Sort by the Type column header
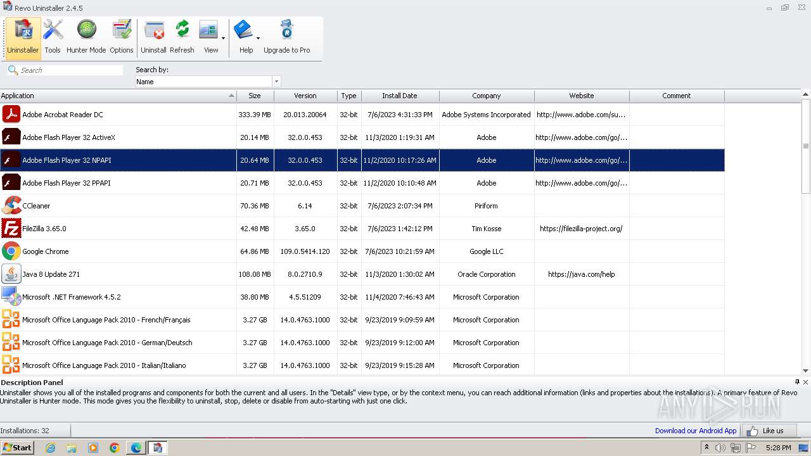The image size is (811, 456). pyautogui.click(x=348, y=96)
